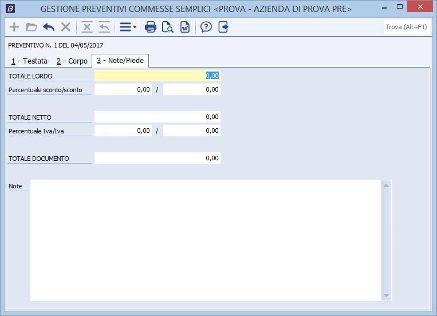Click the Delete (X) toolbar icon
This screenshot has height=316, width=437.
coord(66,27)
